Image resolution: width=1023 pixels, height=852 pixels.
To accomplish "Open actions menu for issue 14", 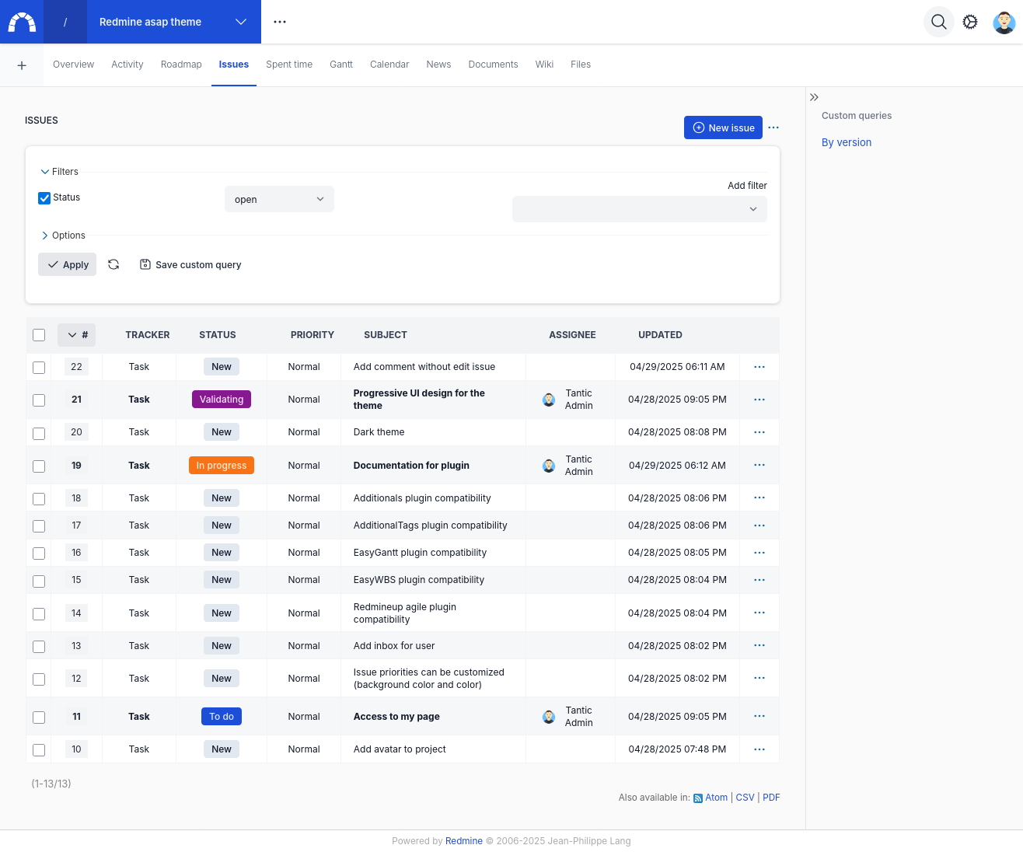I will tap(759, 613).
